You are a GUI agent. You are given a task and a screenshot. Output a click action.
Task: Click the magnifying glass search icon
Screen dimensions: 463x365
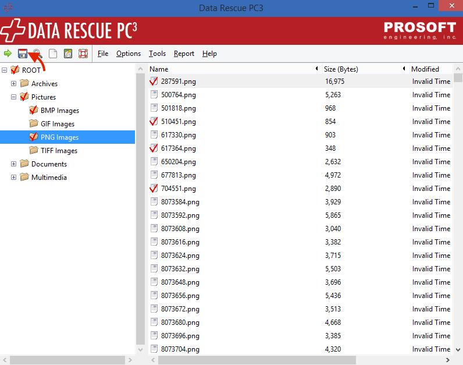pyautogui.click(x=37, y=54)
